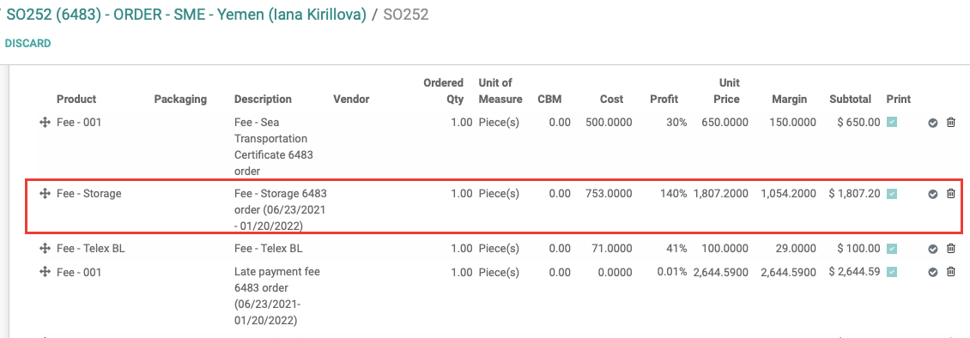The image size is (970, 338).
Task: Discard the changes to the order
Action: (x=27, y=43)
